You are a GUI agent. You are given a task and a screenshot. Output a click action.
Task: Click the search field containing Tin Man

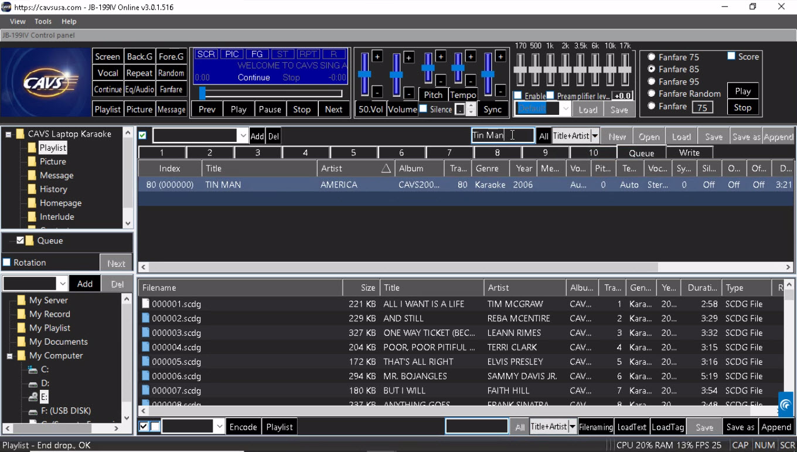pyautogui.click(x=503, y=135)
